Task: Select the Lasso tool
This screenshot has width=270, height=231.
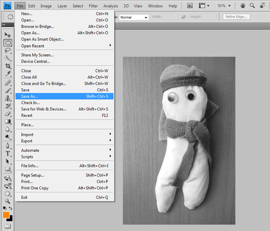Action: 8,51
